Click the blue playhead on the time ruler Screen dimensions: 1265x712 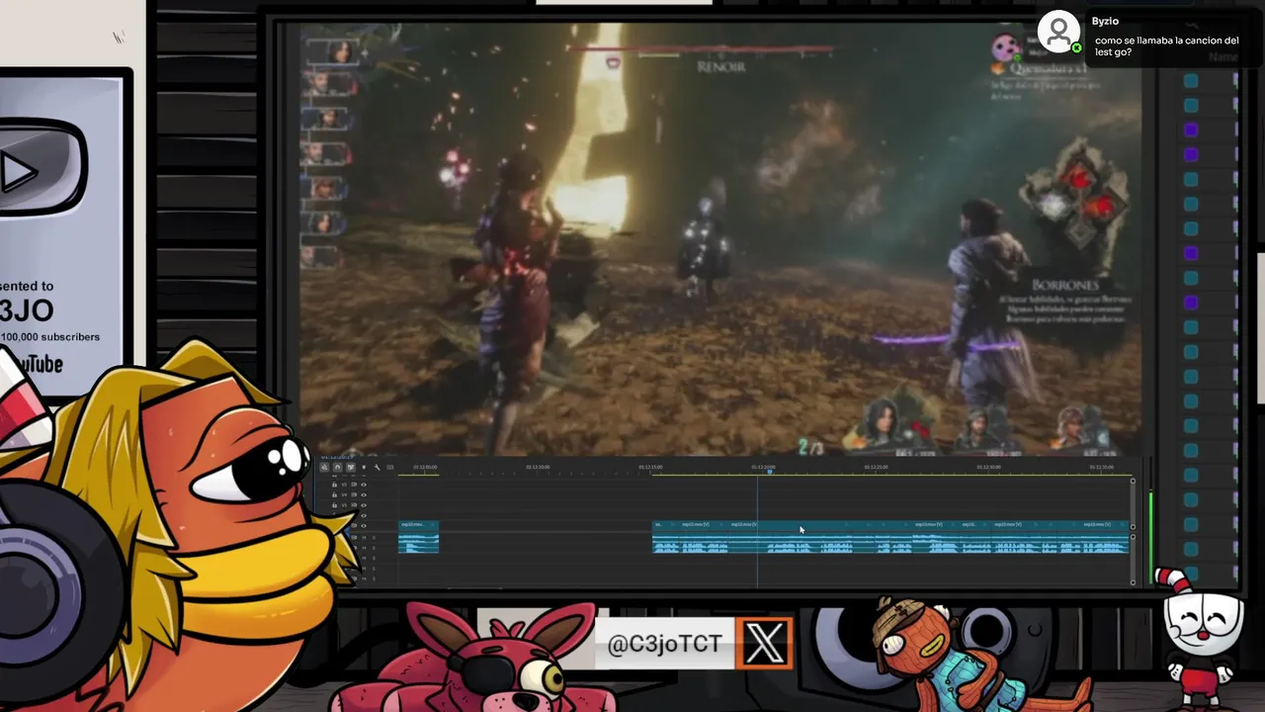point(769,472)
